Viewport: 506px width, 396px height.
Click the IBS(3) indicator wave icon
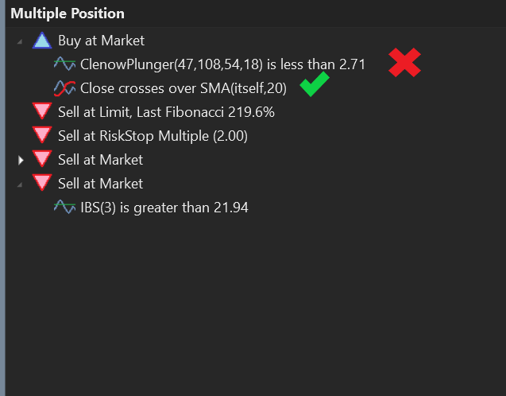pyautogui.click(x=64, y=207)
